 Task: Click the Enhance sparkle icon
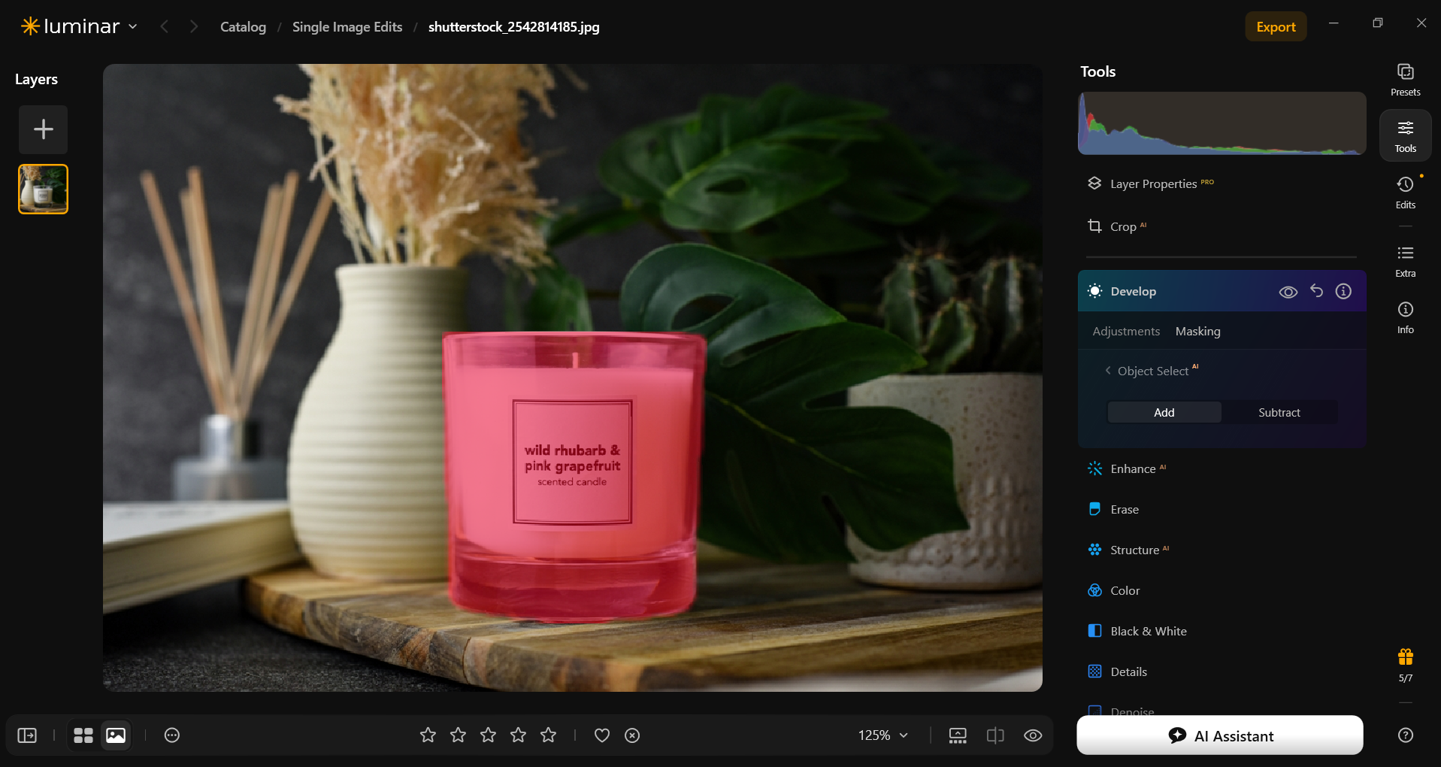[x=1094, y=468]
